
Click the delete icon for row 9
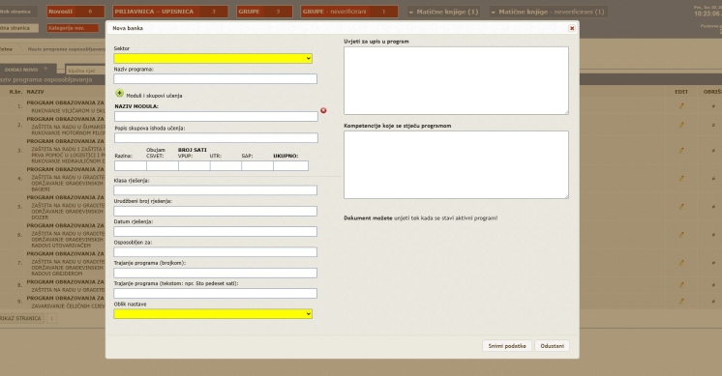point(713,302)
